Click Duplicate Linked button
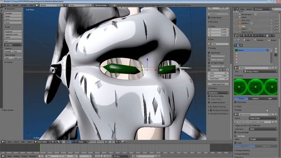This screenshot has width=281, height=158. point(13,34)
